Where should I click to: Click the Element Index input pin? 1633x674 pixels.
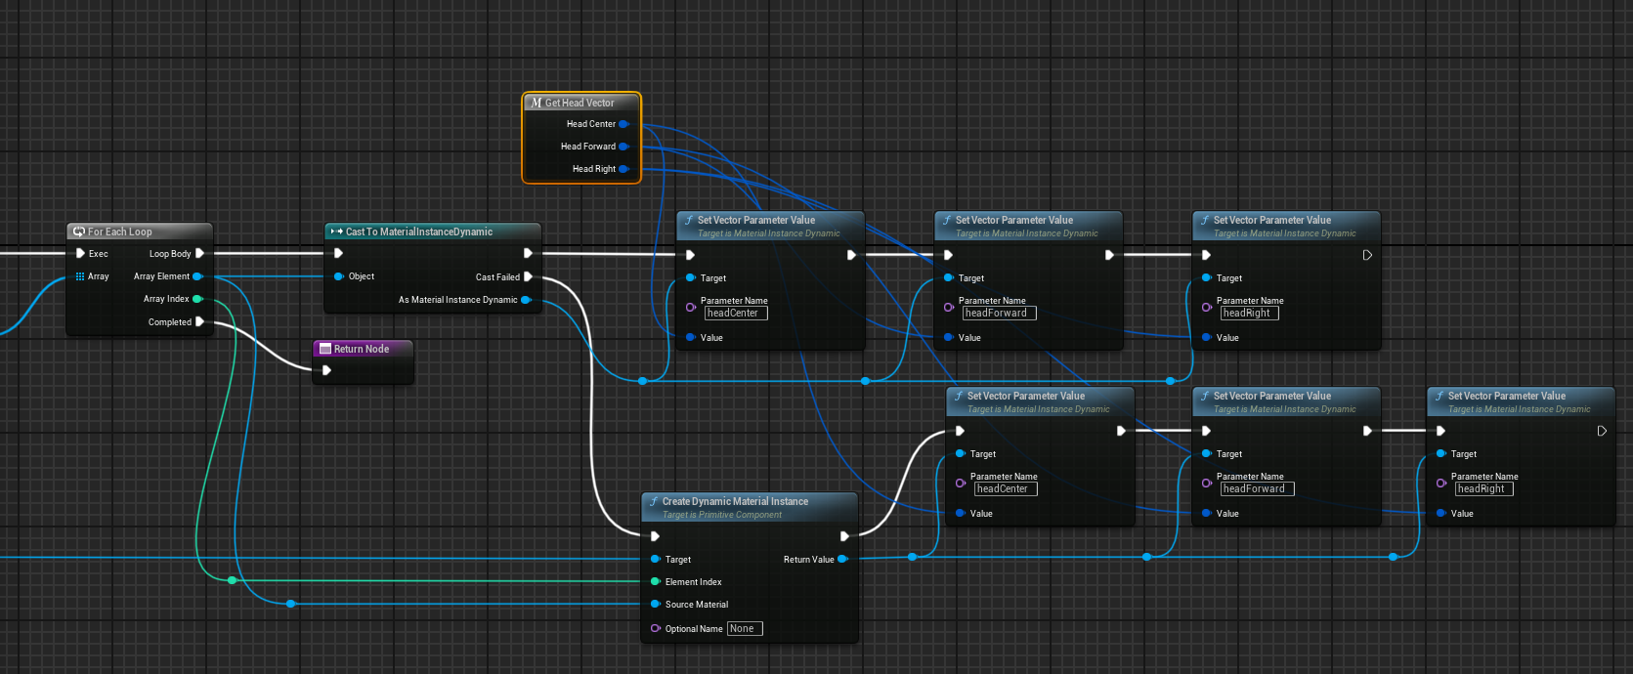click(655, 581)
